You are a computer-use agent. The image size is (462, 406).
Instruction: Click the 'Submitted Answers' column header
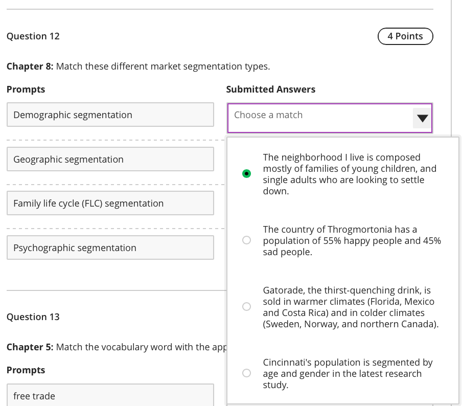click(x=270, y=89)
